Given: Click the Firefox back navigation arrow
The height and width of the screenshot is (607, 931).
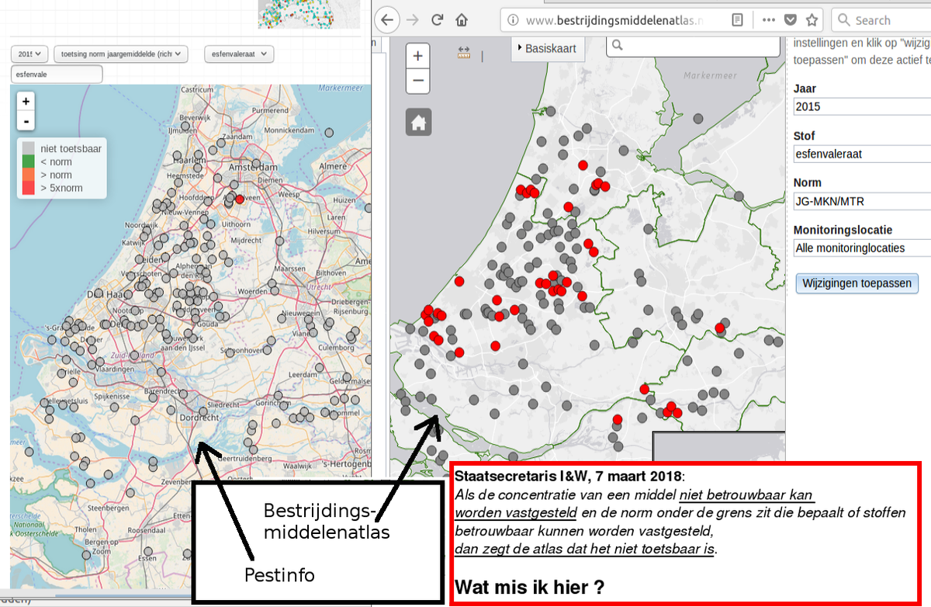Looking at the screenshot, I should pyautogui.click(x=386, y=20).
